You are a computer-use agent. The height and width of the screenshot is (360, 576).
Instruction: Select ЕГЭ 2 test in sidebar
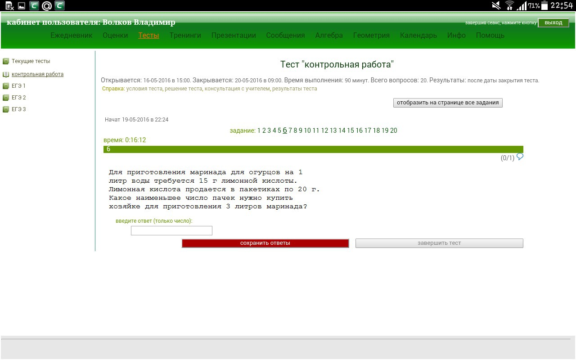tap(18, 98)
